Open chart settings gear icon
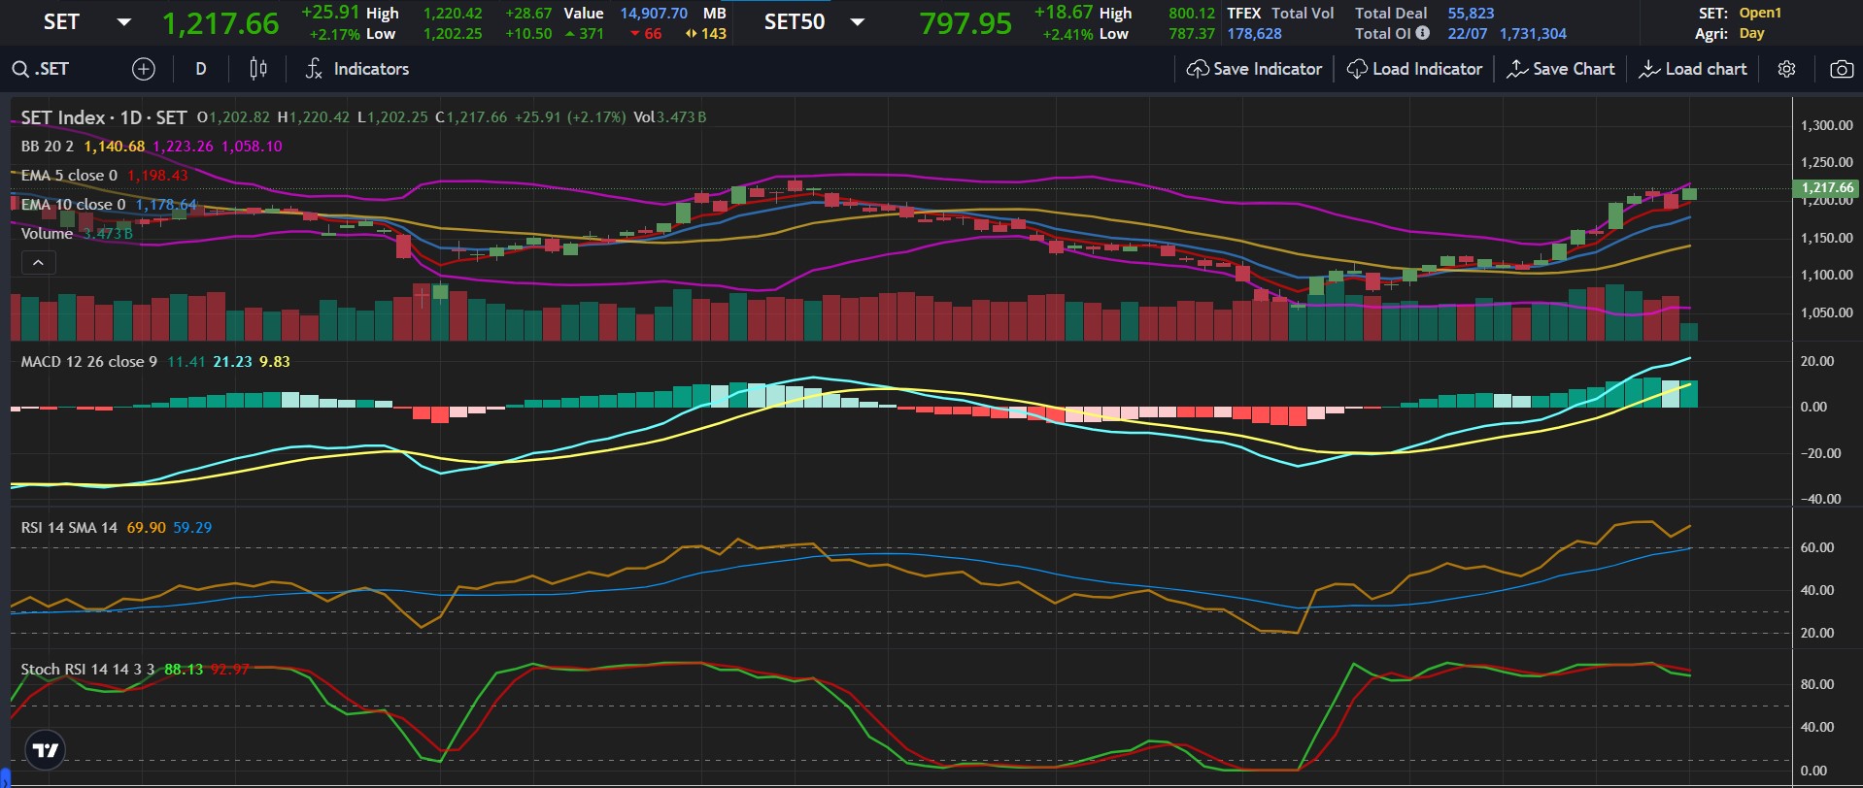1863x788 pixels. click(1786, 69)
